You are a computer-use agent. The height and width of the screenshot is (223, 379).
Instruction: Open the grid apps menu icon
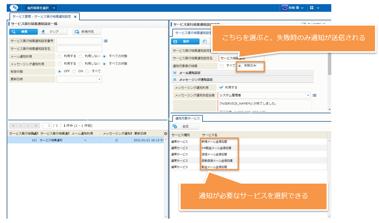click(312, 7)
